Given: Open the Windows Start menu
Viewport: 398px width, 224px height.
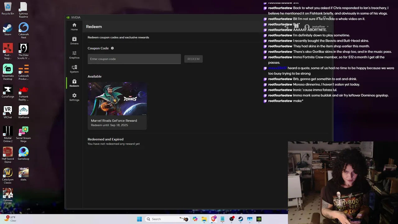Looking at the screenshot, I should coord(139,219).
